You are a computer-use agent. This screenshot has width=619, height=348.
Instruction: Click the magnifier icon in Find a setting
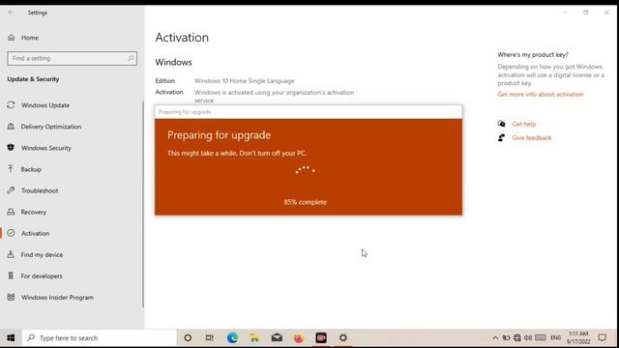coord(131,58)
